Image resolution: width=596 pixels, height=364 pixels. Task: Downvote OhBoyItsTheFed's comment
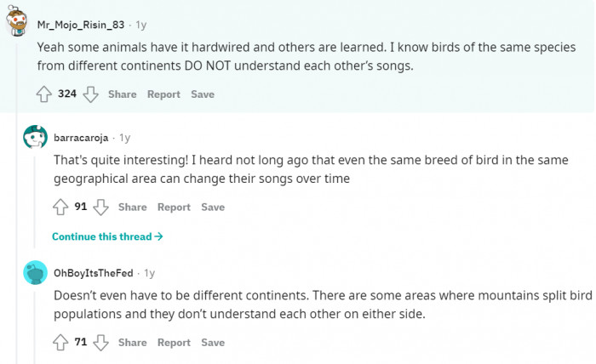(x=100, y=342)
